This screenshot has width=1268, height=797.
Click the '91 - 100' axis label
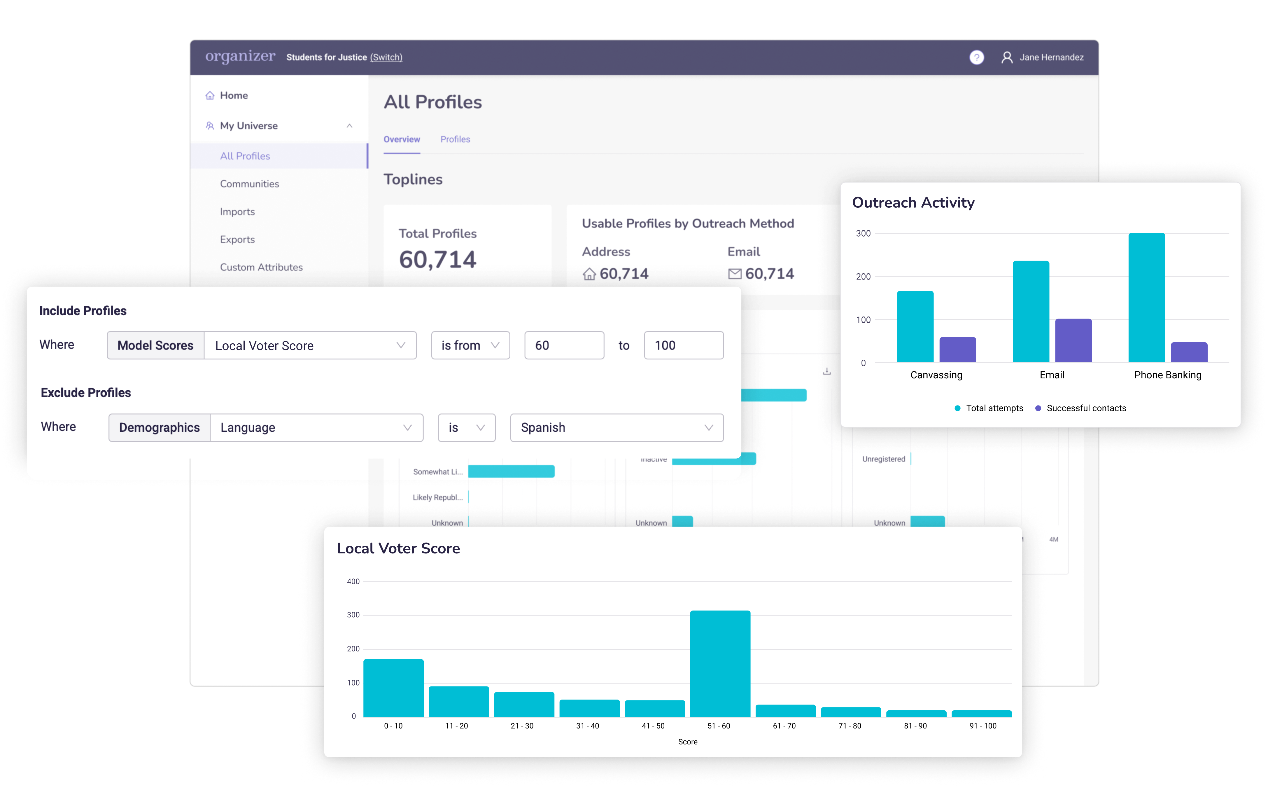click(x=982, y=726)
